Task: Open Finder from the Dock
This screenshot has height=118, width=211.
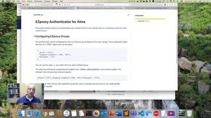Action: 21,114
